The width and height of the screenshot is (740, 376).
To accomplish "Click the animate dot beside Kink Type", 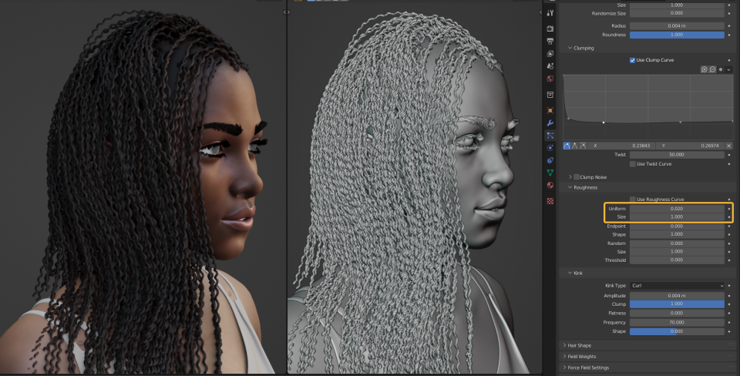I will pos(729,285).
